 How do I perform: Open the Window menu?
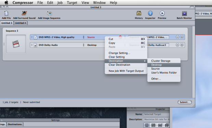click(100, 3)
